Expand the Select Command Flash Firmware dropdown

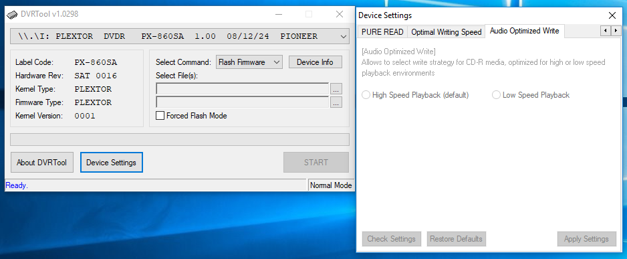coord(249,62)
